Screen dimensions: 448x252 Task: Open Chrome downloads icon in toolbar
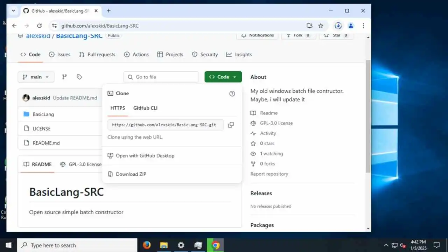click(x=338, y=26)
